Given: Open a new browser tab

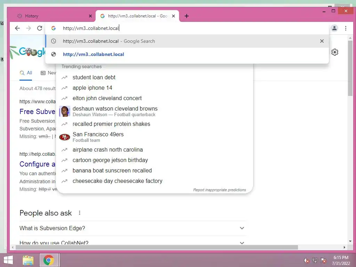Looking at the screenshot, I should point(187,16).
